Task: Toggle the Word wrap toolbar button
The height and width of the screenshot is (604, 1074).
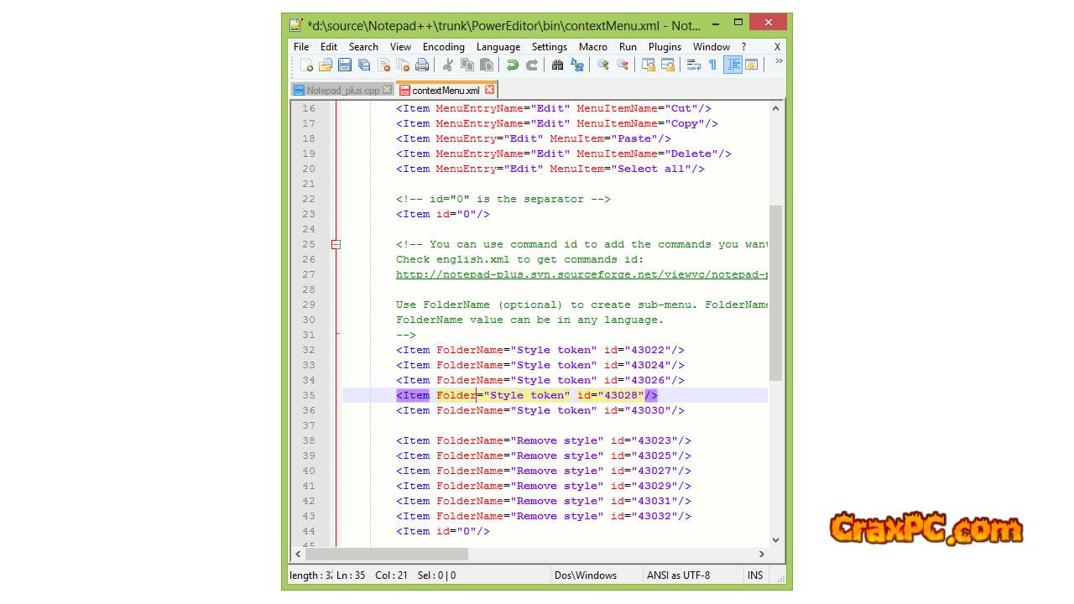Action: coord(693,65)
